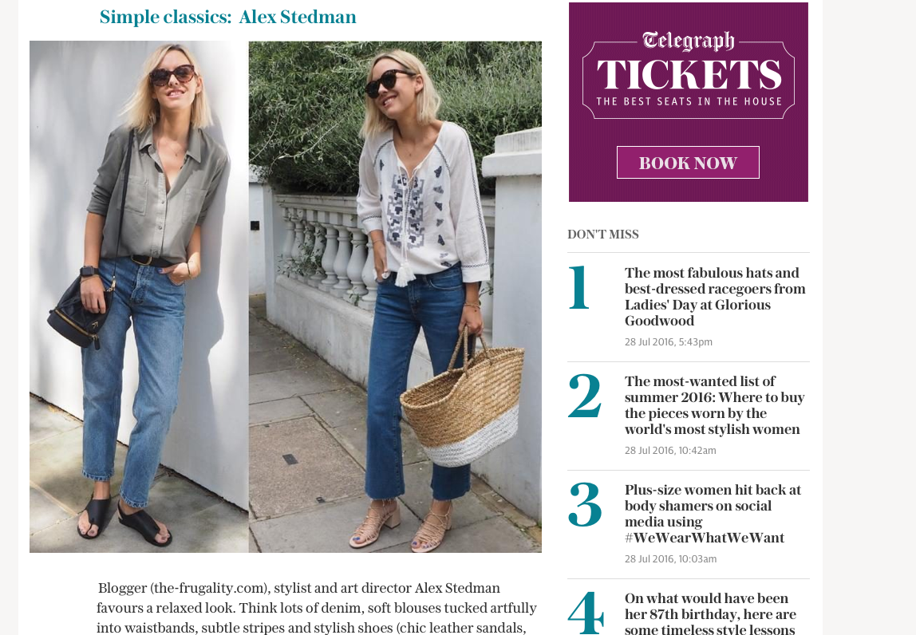Screen dimensions: 916x635
Task: Click the large number 3 ranking
Action: (x=585, y=504)
